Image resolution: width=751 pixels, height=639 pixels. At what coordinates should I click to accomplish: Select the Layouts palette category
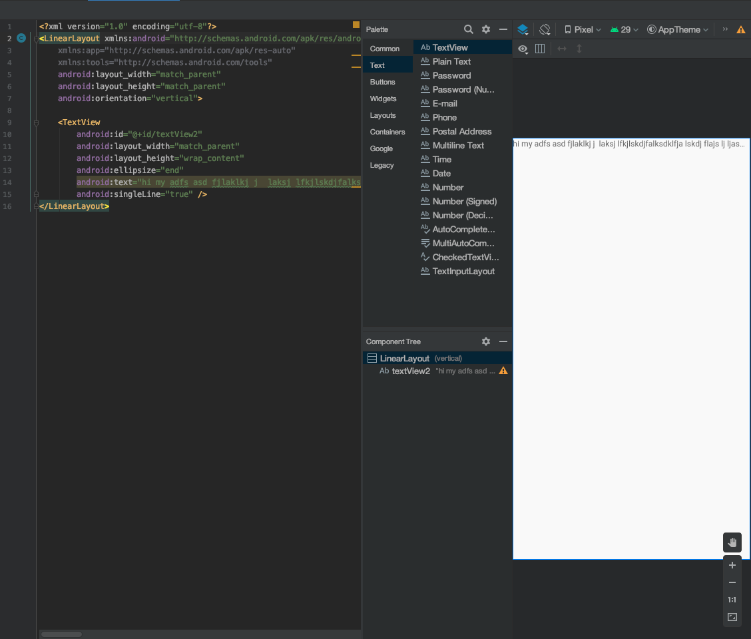(x=388, y=115)
